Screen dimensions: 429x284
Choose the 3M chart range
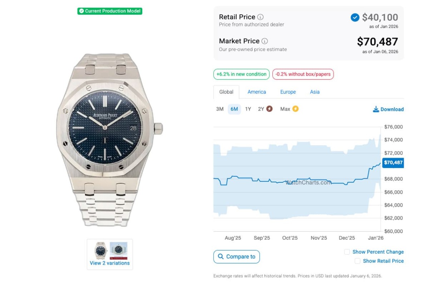[x=220, y=109]
